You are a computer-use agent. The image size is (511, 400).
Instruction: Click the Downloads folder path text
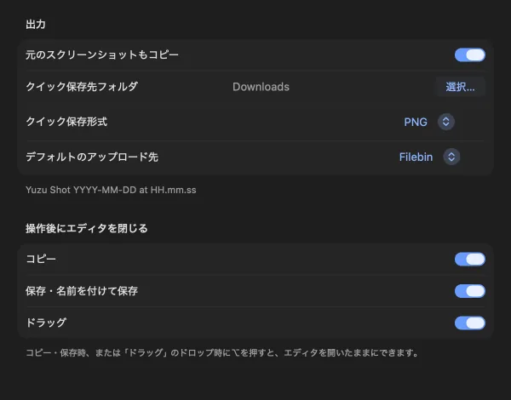(x=261, y=87)
